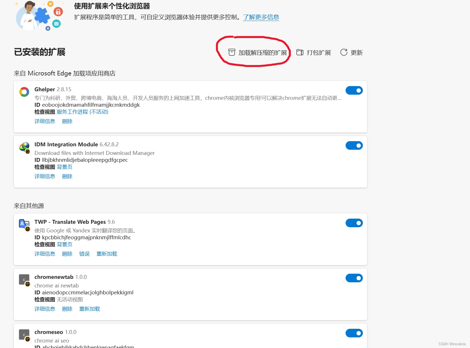Click the 'chrome ai seo' description
This screenshot has height=348, width=470.
pos(52,341)
